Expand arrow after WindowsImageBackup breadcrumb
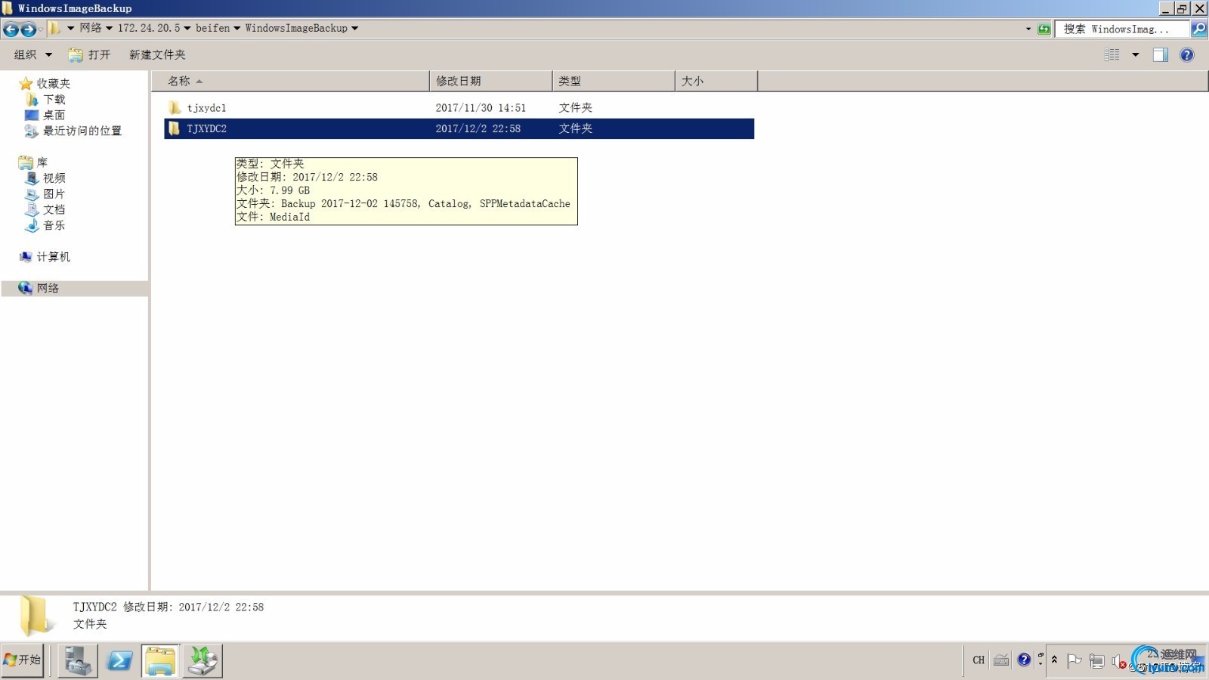 tap(354, 29)
